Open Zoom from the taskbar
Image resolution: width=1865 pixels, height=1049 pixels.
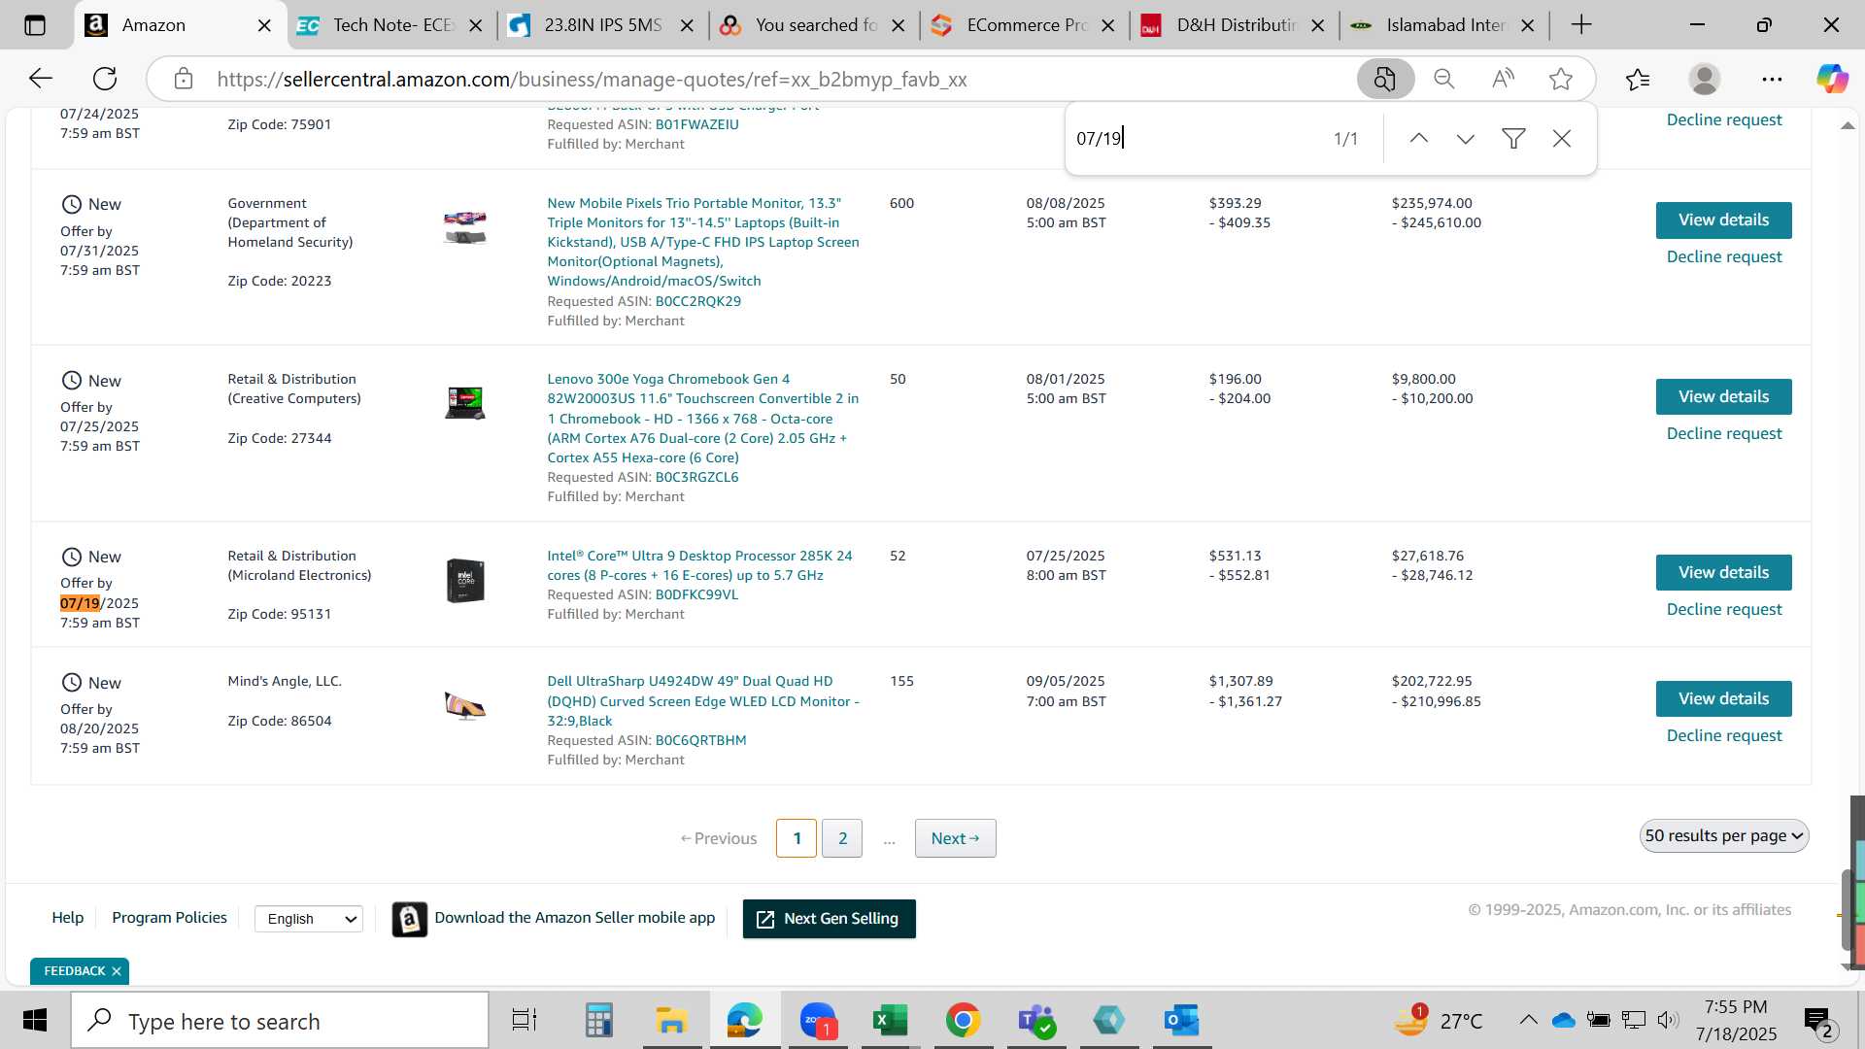[818, 1020]
